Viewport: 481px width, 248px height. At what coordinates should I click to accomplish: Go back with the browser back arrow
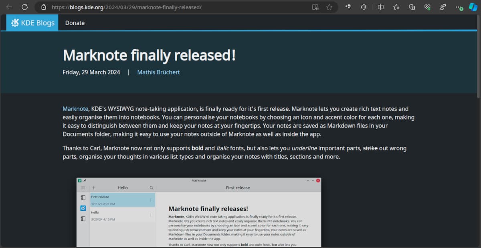click(9, 7)
